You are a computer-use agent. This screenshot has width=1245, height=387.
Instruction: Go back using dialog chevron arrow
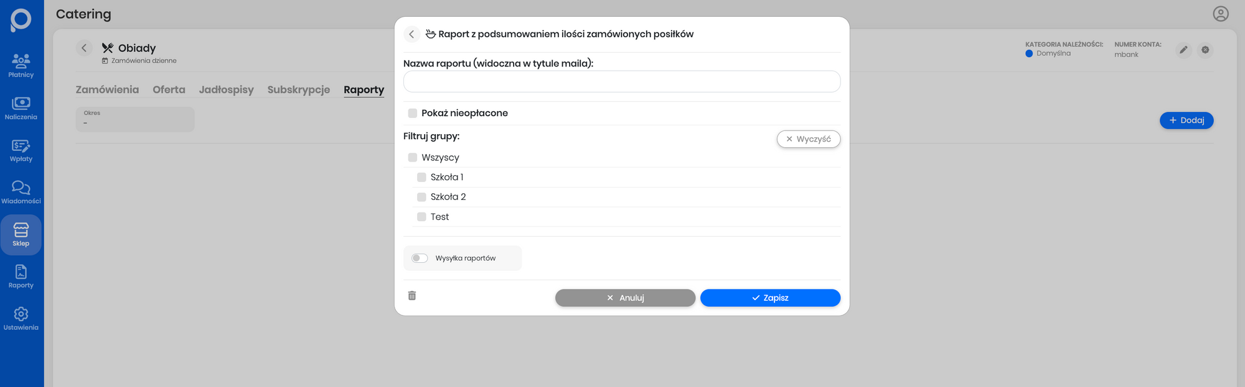click(x=411, y=34)
